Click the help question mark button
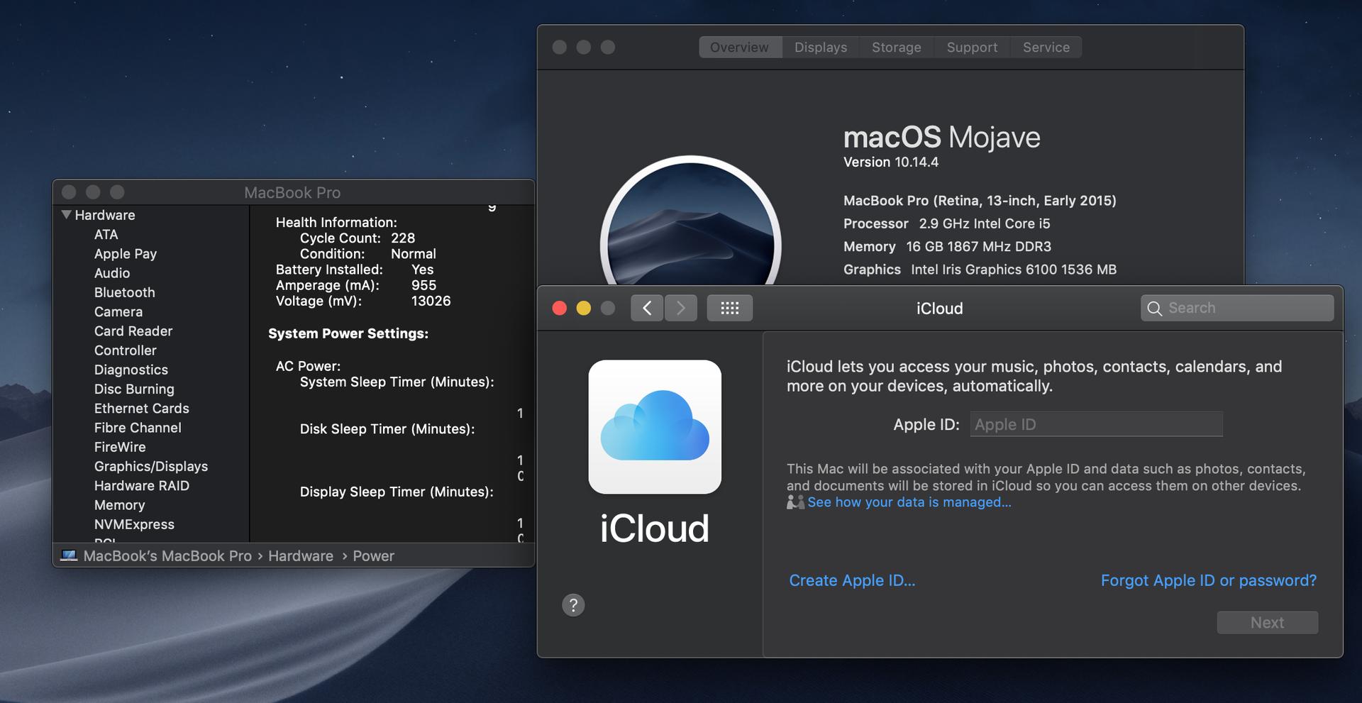 coord(573,605)
